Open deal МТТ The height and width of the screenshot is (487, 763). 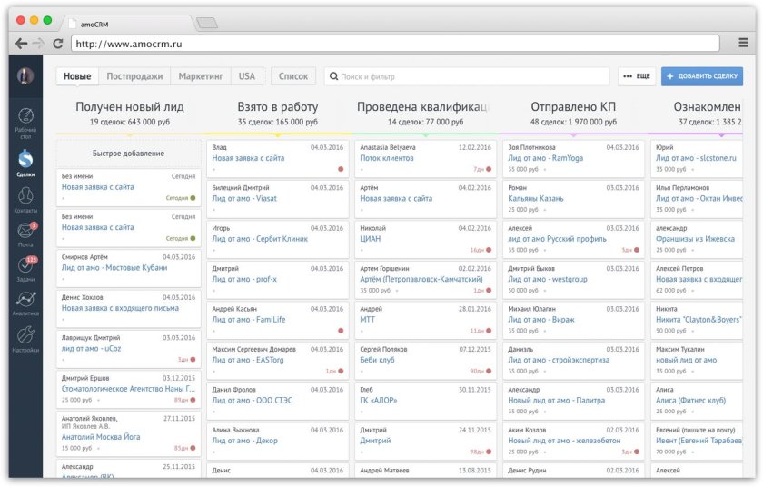coord(367,320)
